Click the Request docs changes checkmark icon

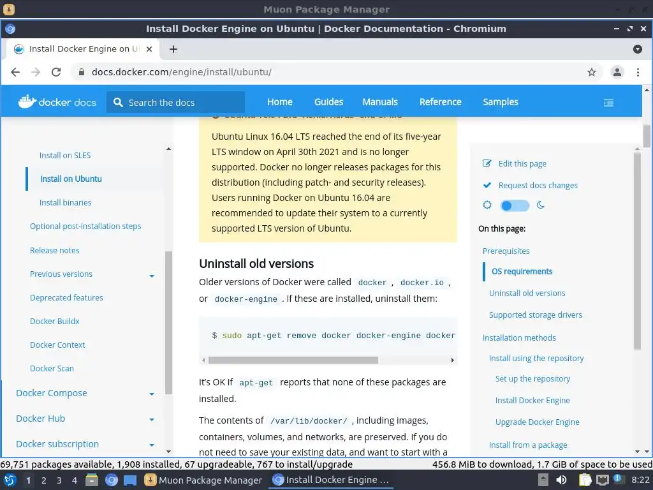(x=487, y=185)
